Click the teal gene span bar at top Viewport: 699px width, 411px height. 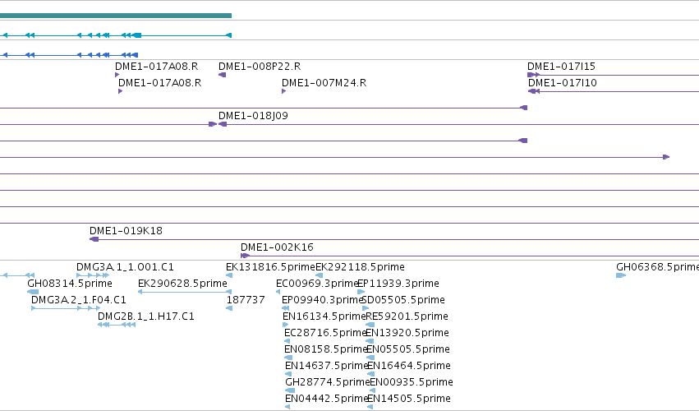[x=116, y=16]
